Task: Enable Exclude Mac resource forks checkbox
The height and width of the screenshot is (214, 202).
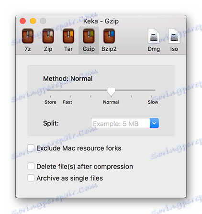Action: click(x=31, y=148)
